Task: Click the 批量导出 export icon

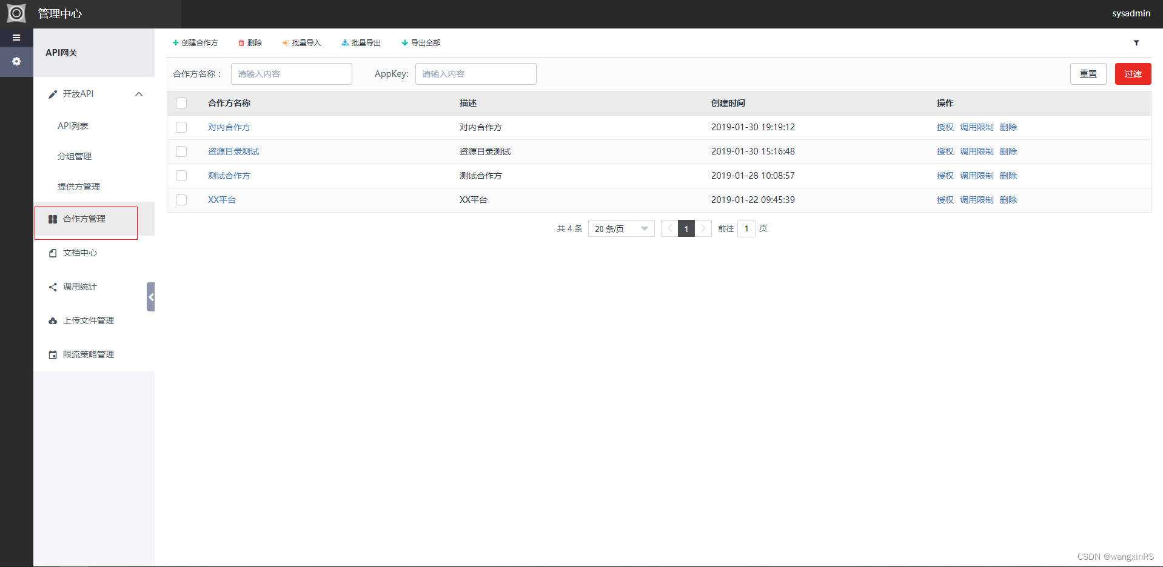Action: tap(345, 43)
